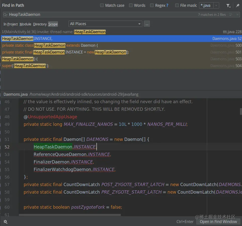Open the *.java file mask dropdown
The width and height of the screenshot is (242, 226).
(x=216, y=6)
